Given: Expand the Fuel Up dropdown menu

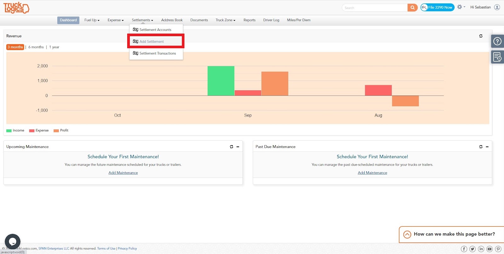Looking at the screenshot, I should coord(92,20).
